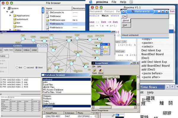Select MS Access Database entry
Viewport: 178px width, 118px height.
click(67, 90)
